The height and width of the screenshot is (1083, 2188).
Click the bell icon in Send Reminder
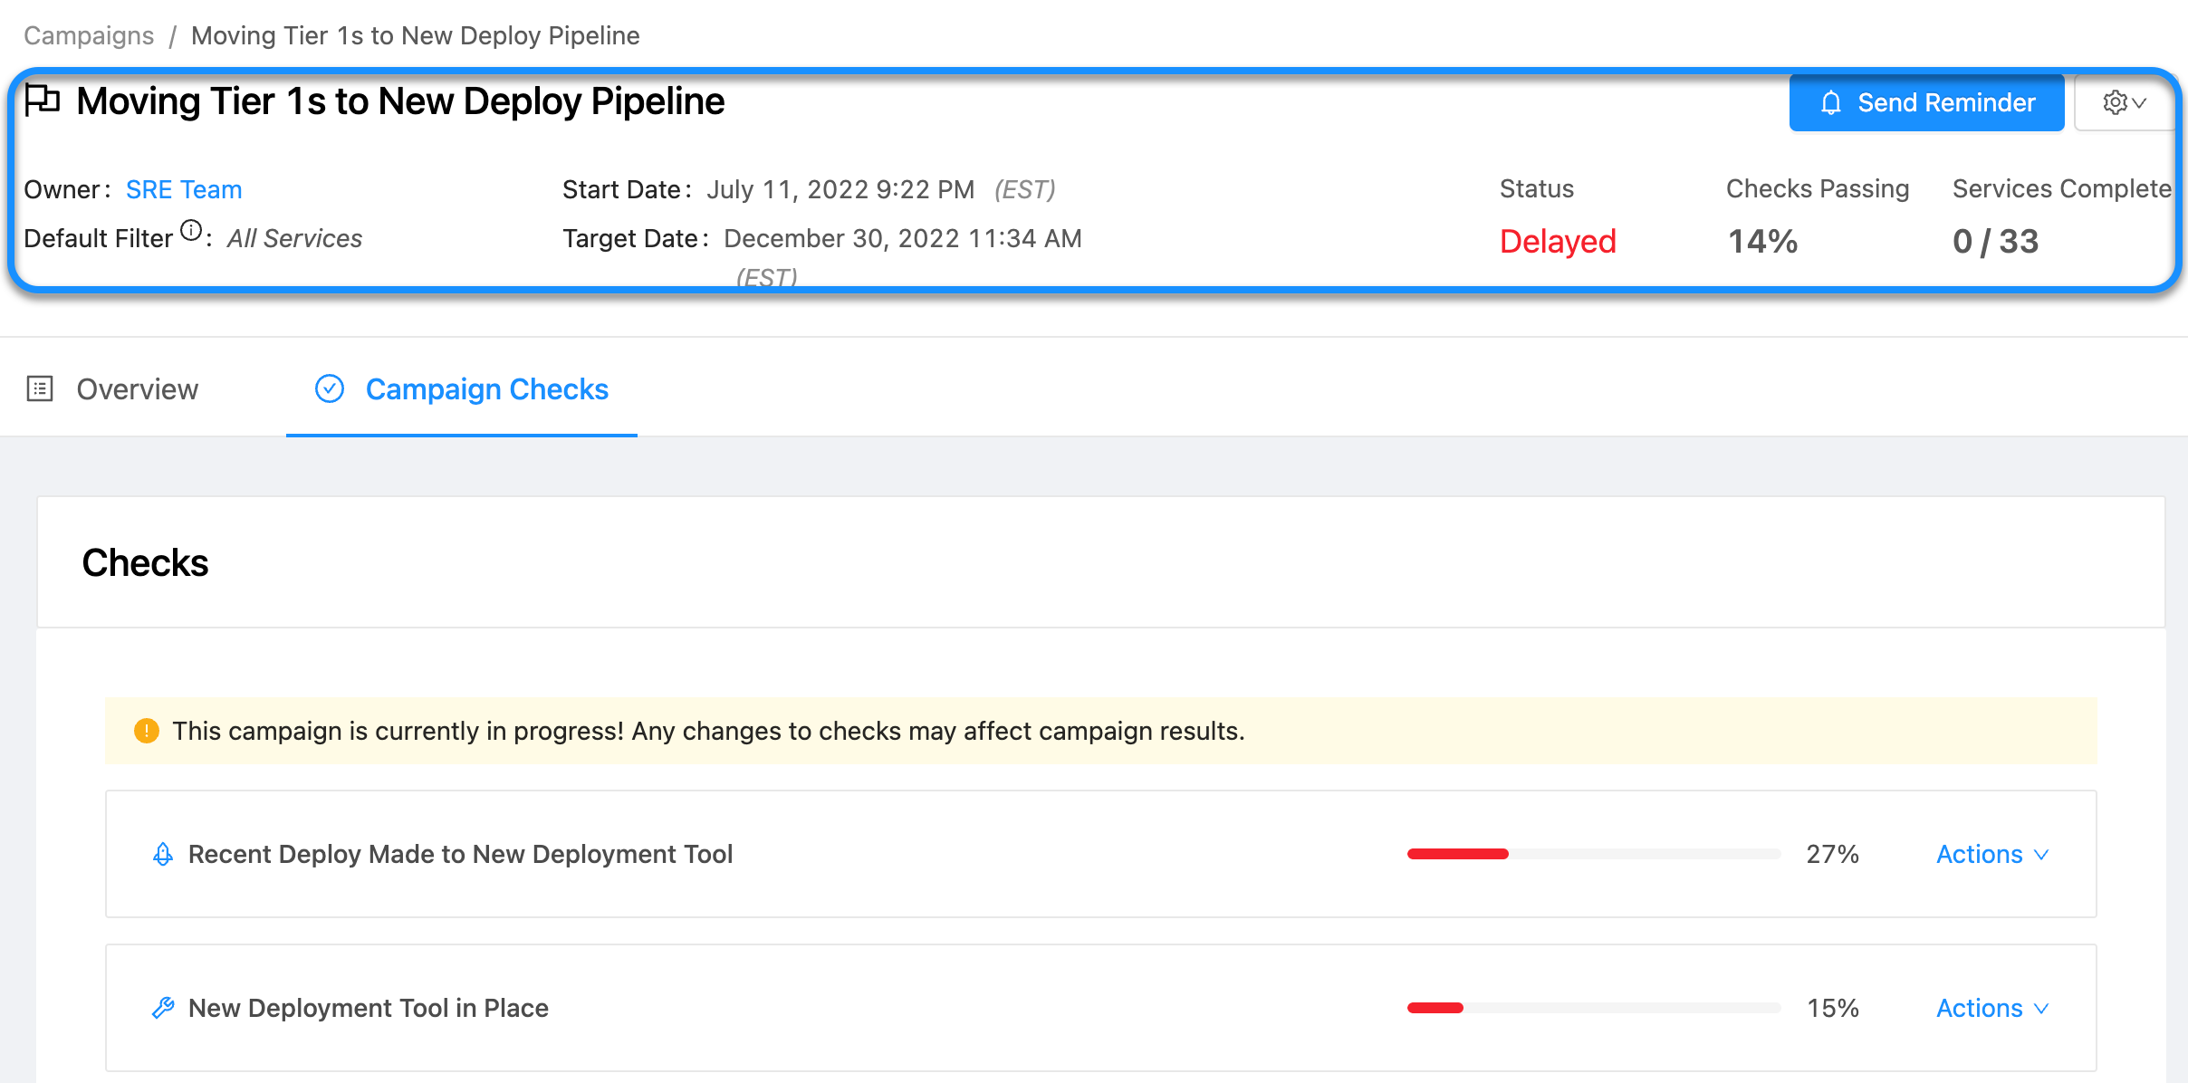click(x=1830, y=103)
